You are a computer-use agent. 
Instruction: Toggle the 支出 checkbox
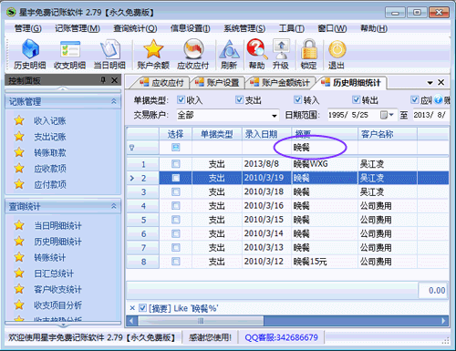coord(239,99)
